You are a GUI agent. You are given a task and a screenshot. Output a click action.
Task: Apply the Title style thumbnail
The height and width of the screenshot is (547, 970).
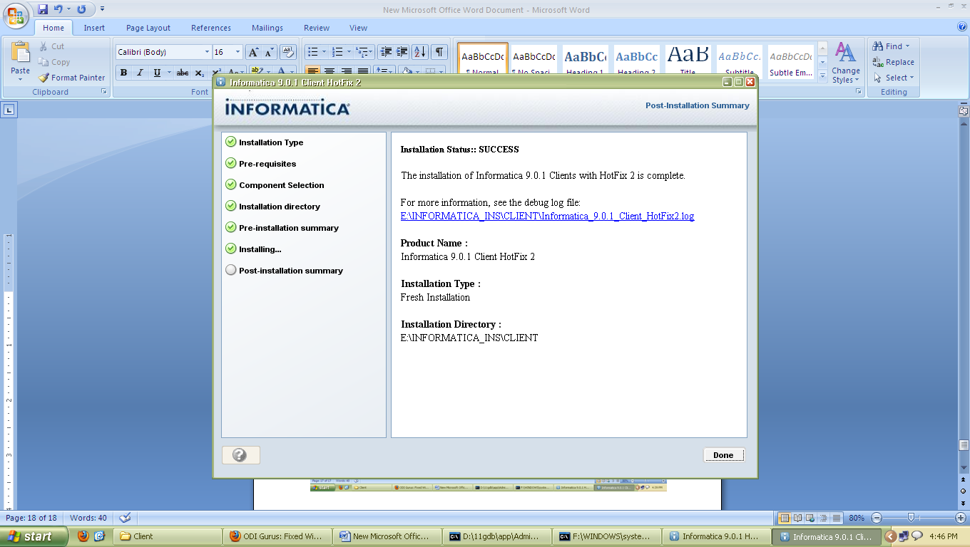688,59
